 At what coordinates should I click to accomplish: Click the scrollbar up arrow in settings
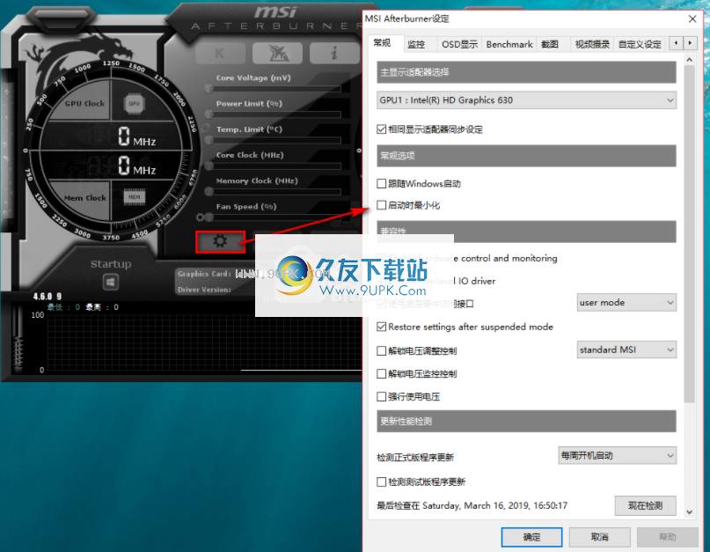tap(689, 60)
